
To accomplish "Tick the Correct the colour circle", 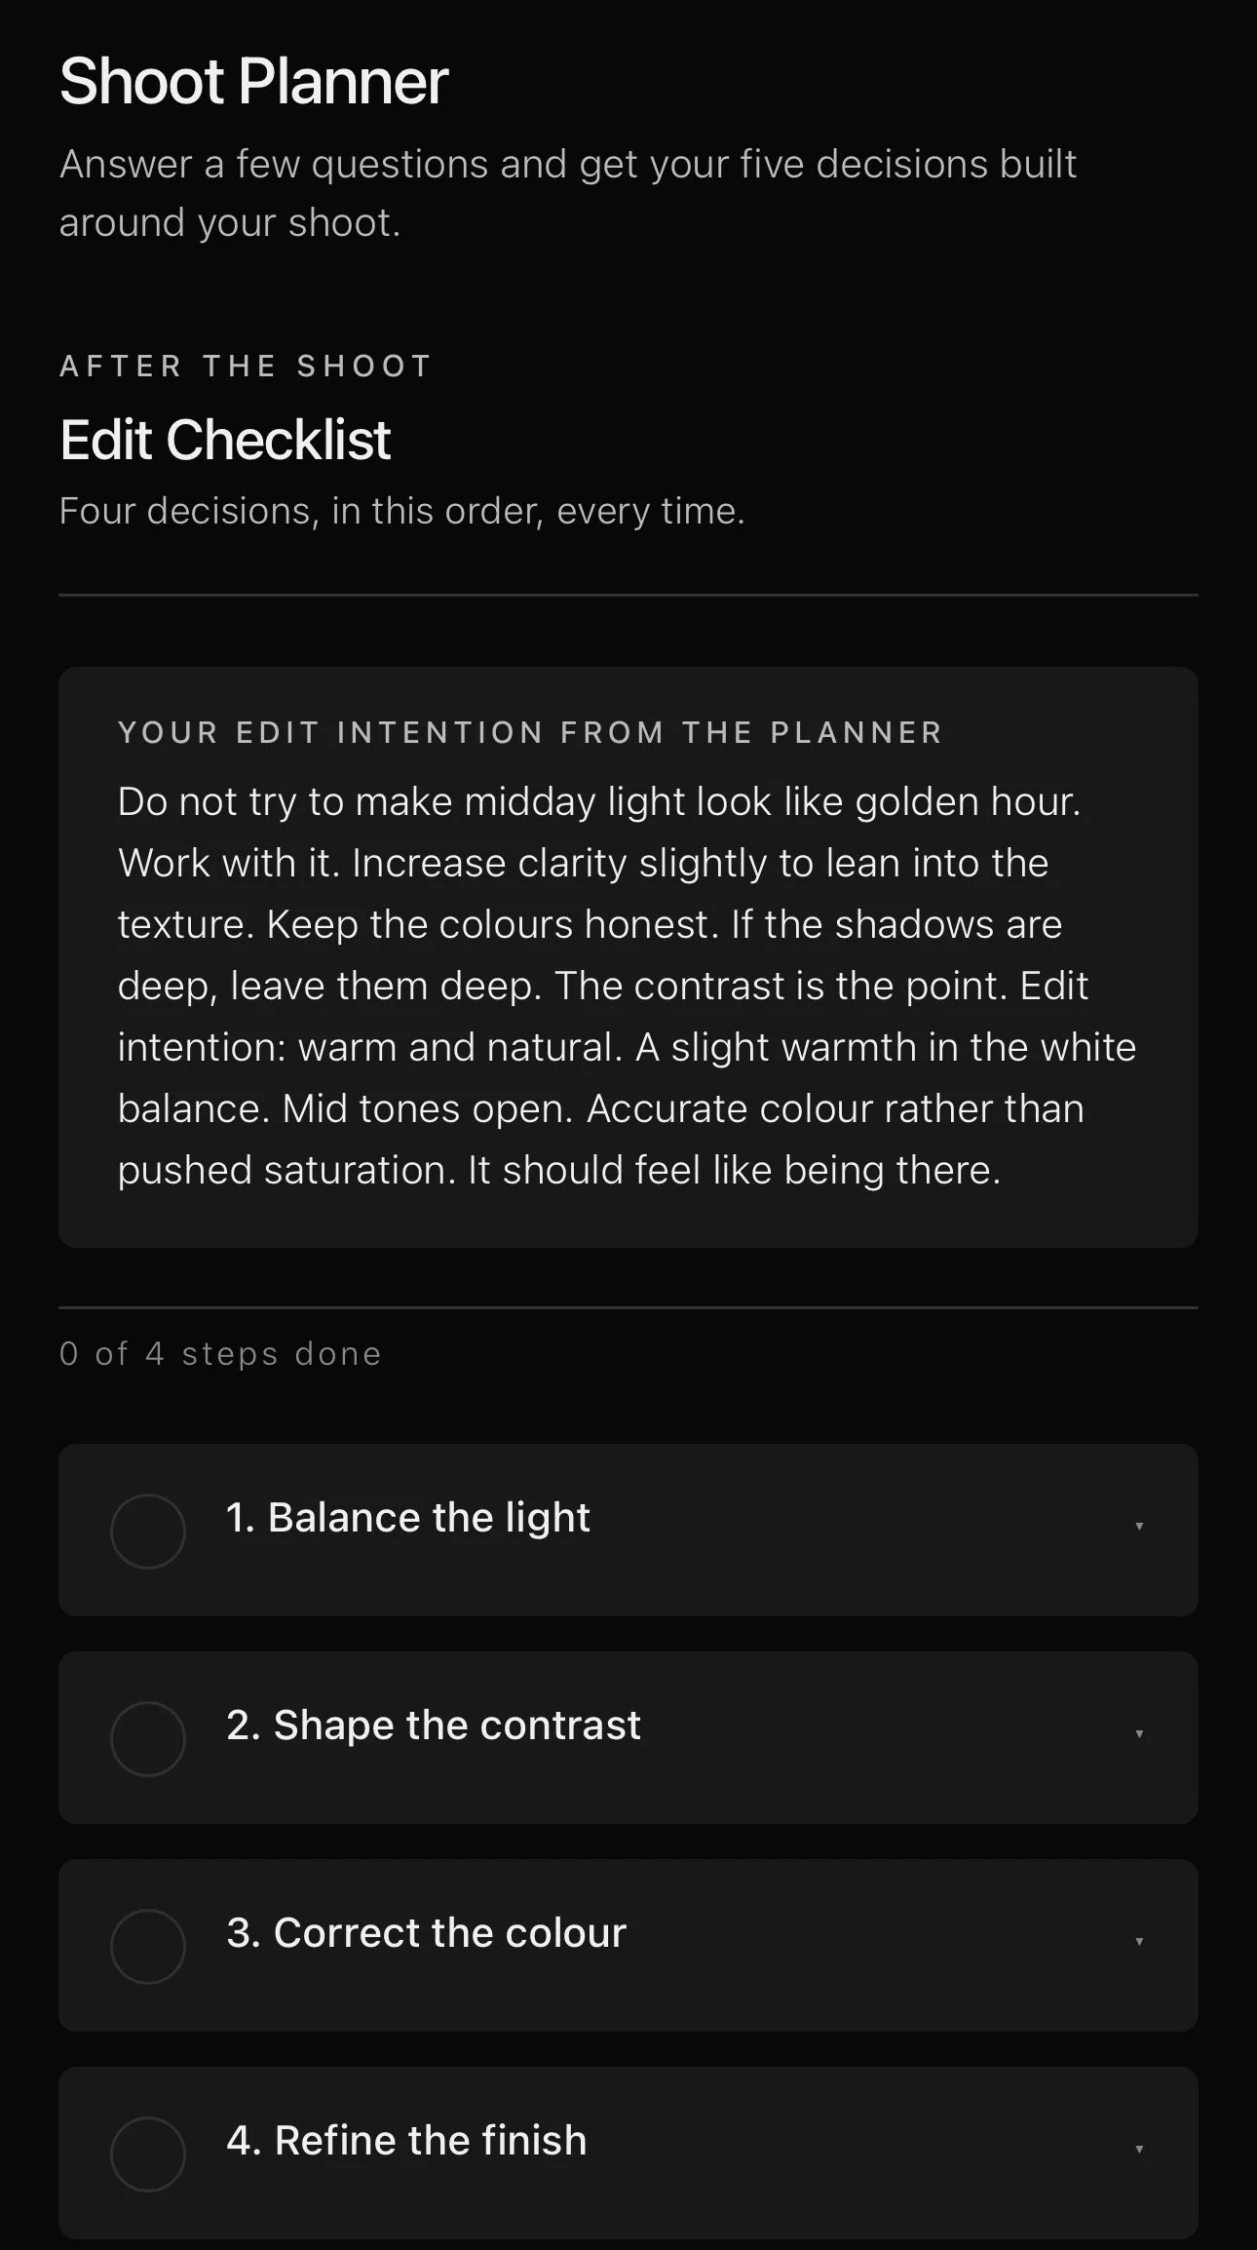I will click(148, 1946).
